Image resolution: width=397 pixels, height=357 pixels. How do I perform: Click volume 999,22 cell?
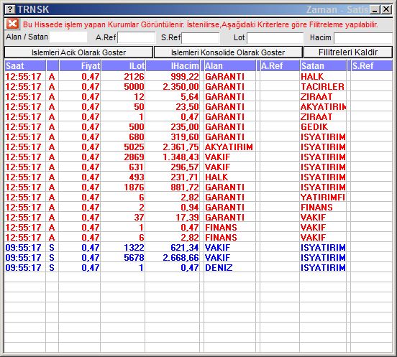coord(173,76)
